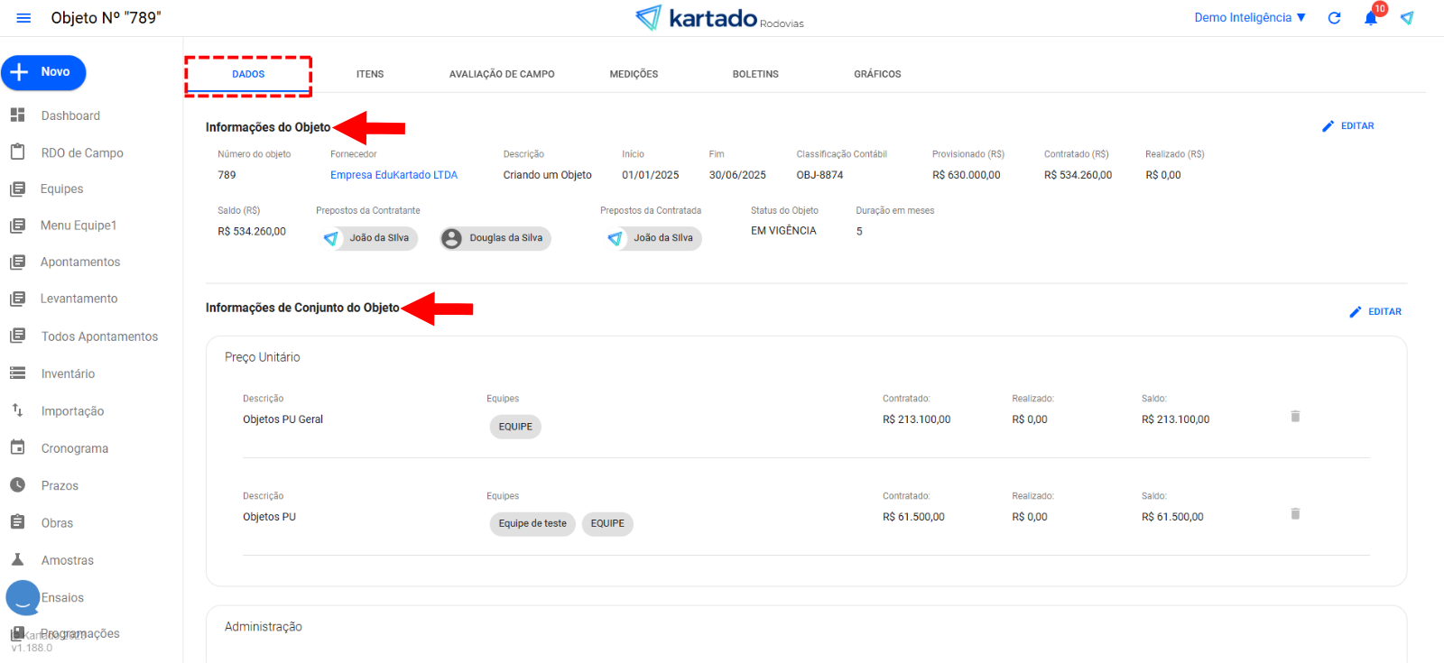
Task: Click the Novo button
Action: [x=43, y=72]
